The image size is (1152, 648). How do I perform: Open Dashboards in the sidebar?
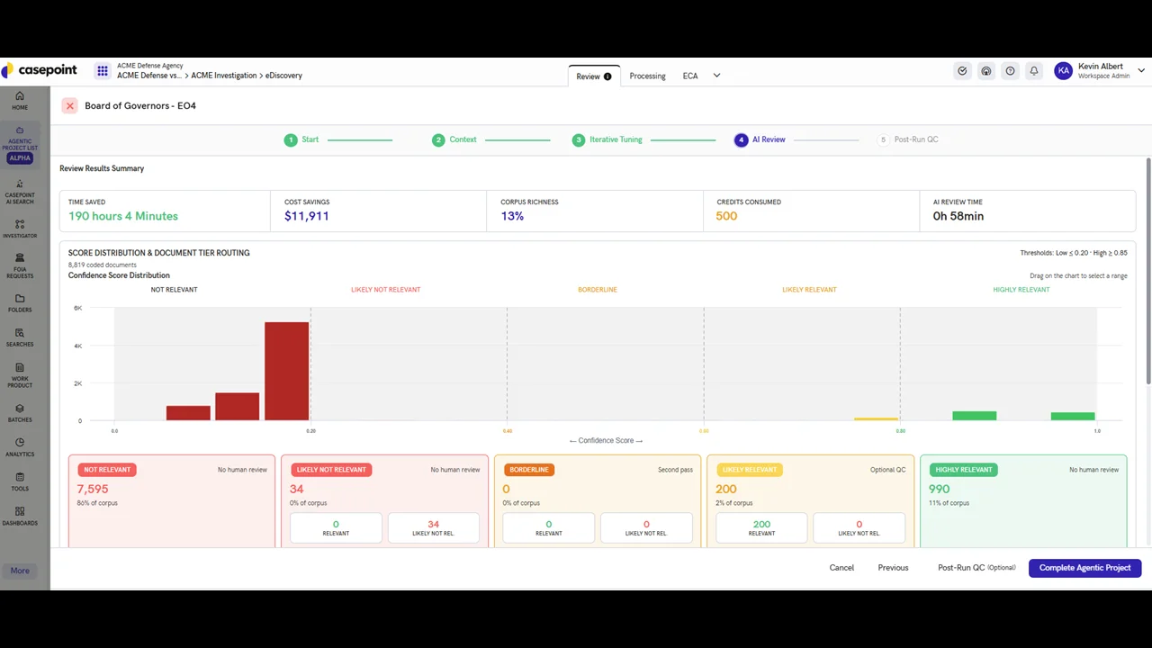tap(20, 517)
